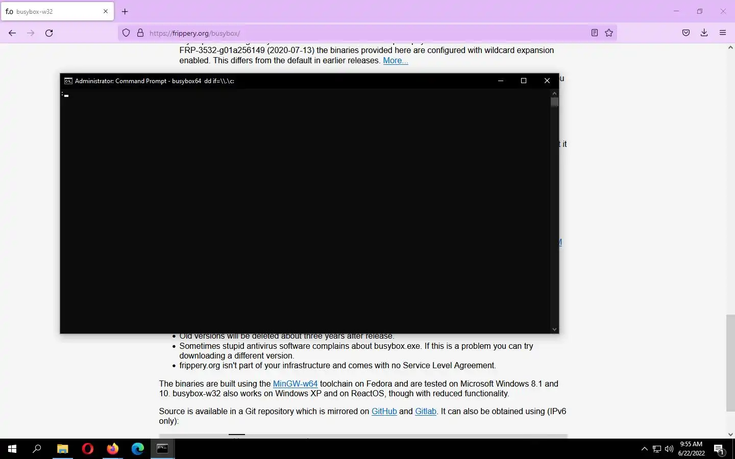This screenshot has width=735, height=459.
Task: Open Firefox application hamburger menu
Action: pyautogui.click(x=723, y=33)
